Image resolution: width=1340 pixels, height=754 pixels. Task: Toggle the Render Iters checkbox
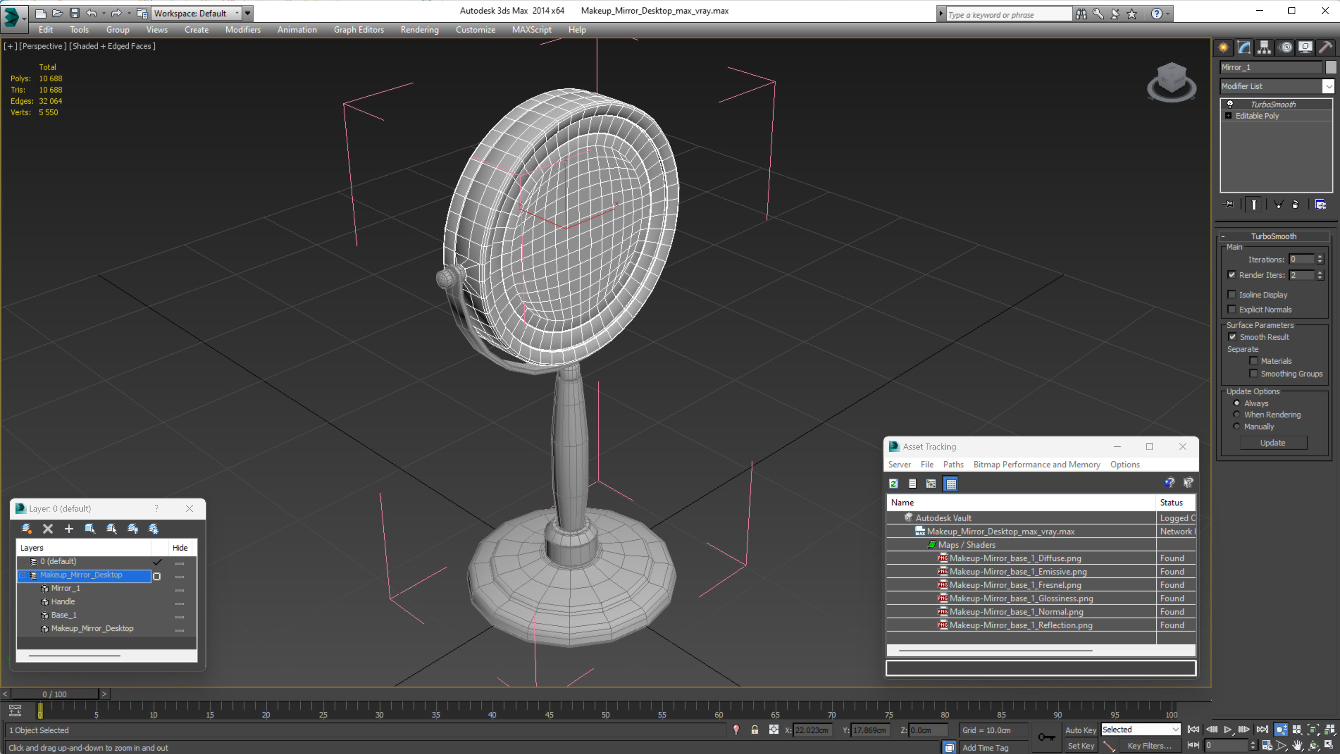tap(1232, 275)
